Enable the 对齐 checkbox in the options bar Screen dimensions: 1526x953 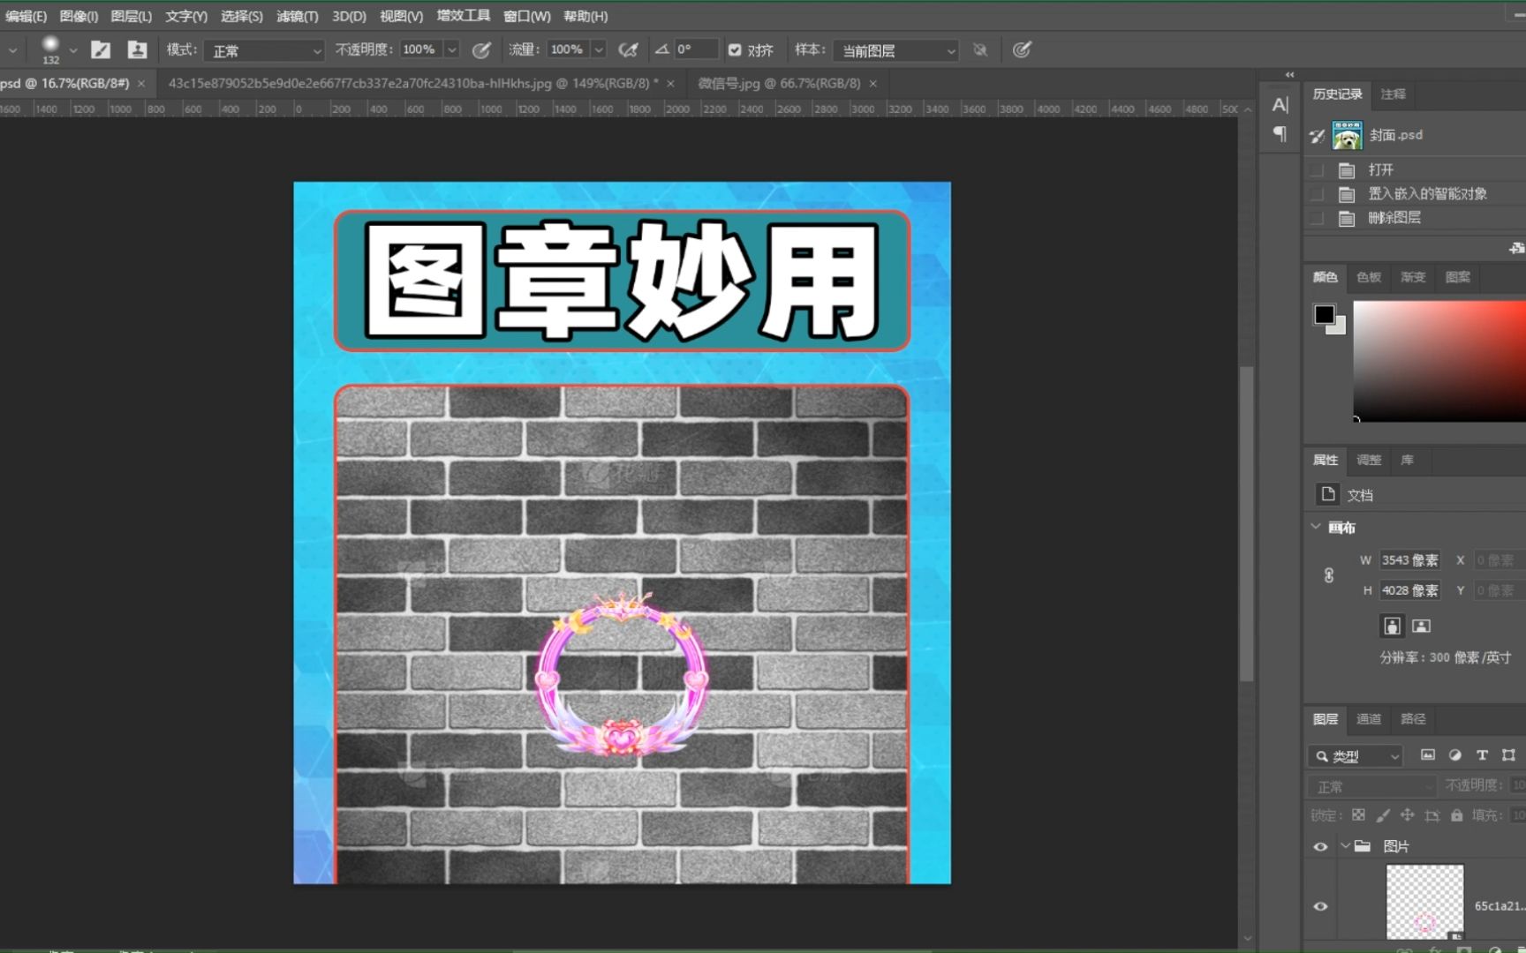tap(735, 49)
